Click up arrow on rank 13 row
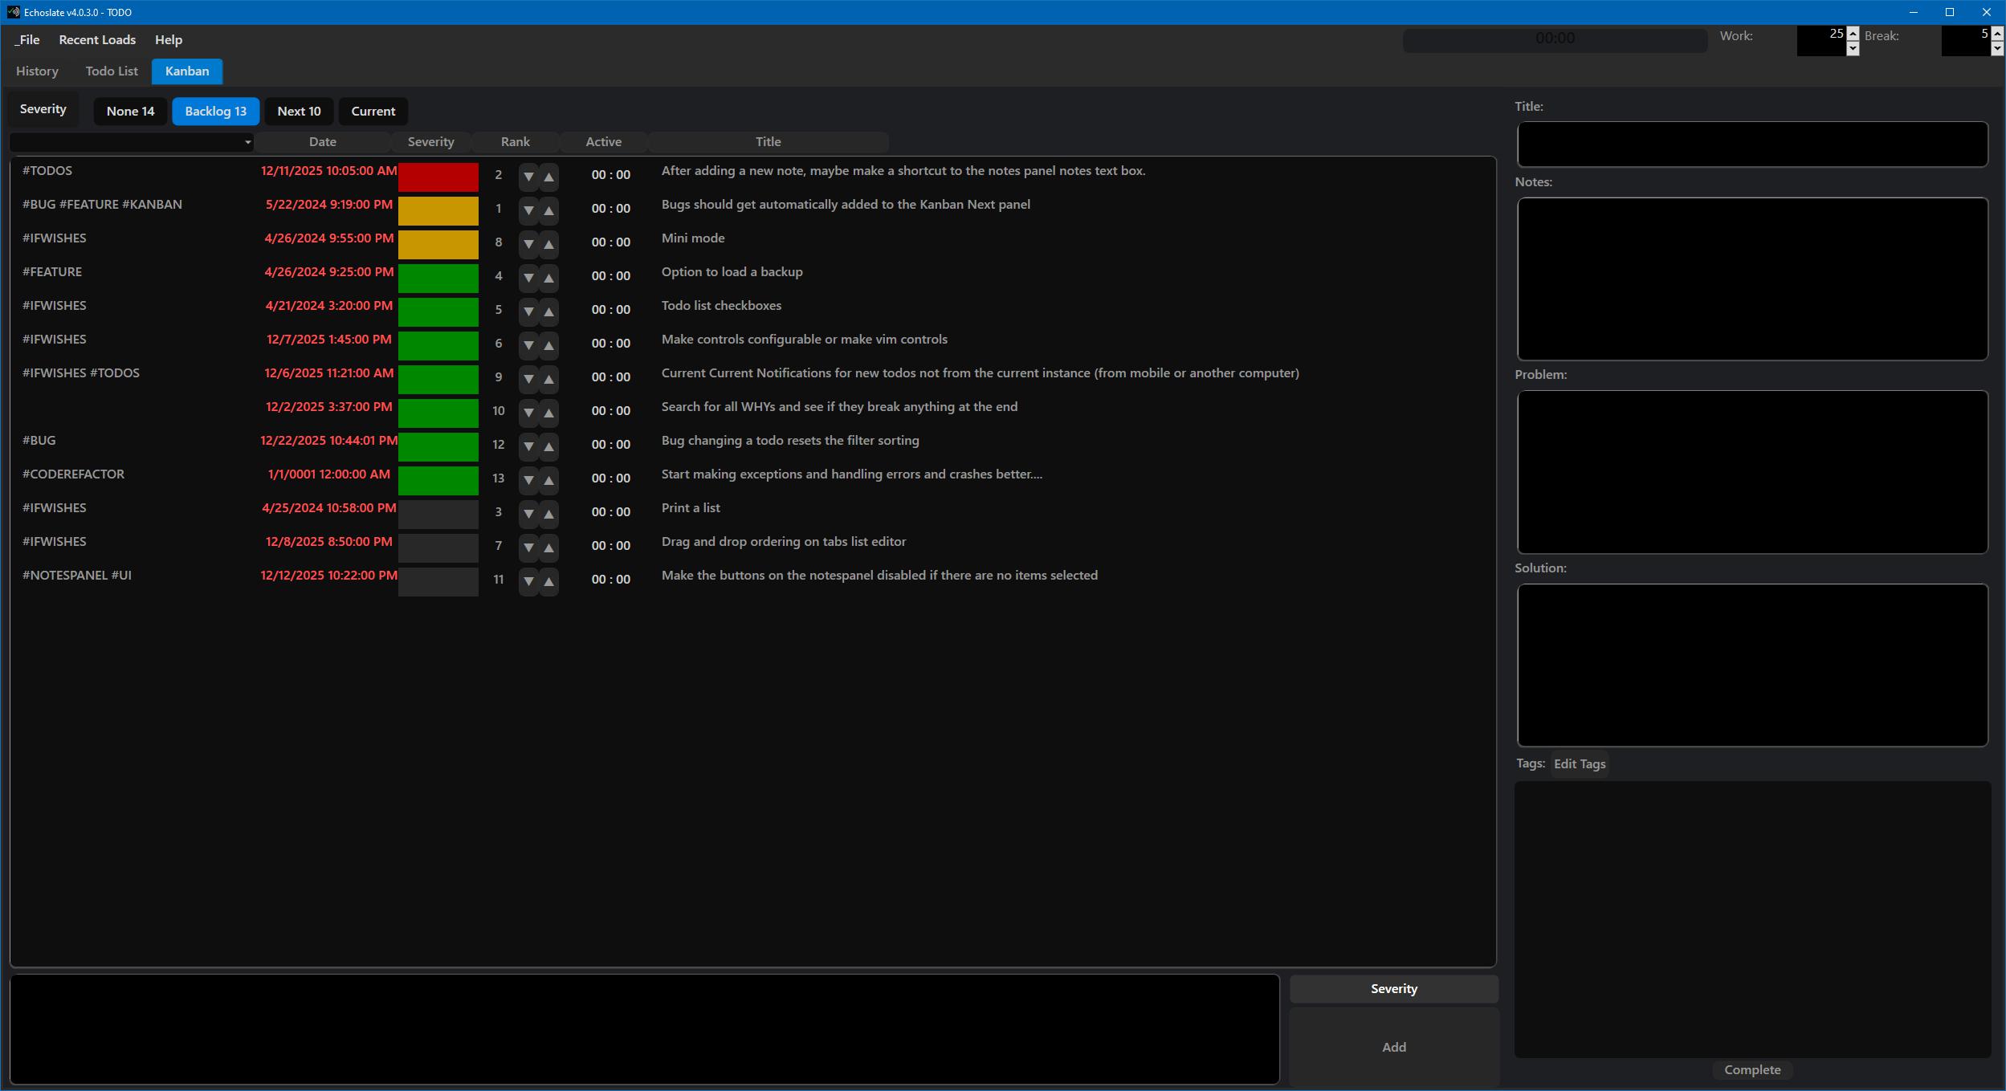2006x1091 pixels. [548, 479]
